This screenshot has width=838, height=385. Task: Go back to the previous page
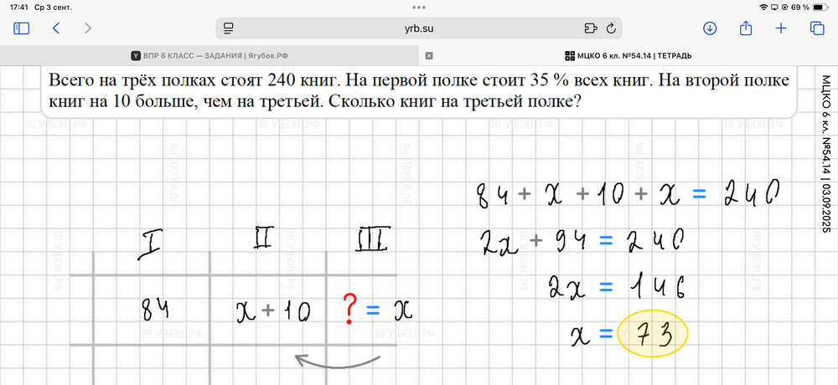click(x=55, y=28)
